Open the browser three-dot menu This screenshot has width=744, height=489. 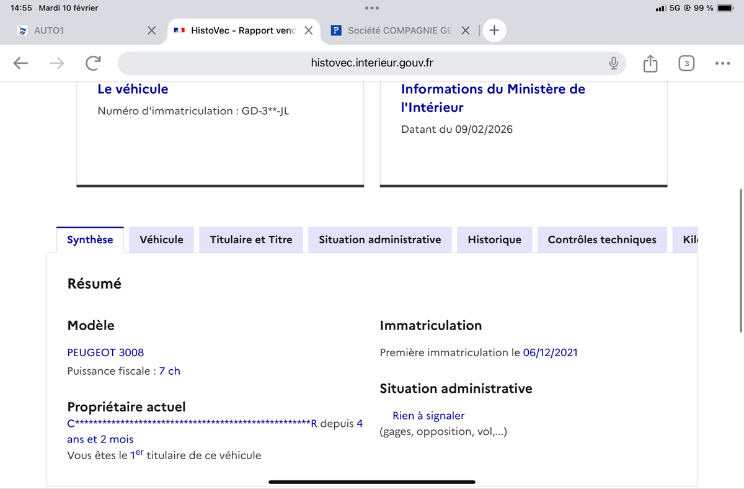722,63
